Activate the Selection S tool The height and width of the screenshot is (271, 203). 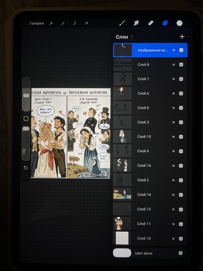click(x=75, y=23)
